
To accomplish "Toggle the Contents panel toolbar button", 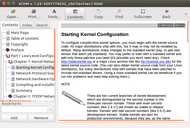I will [x=75, y=14].
